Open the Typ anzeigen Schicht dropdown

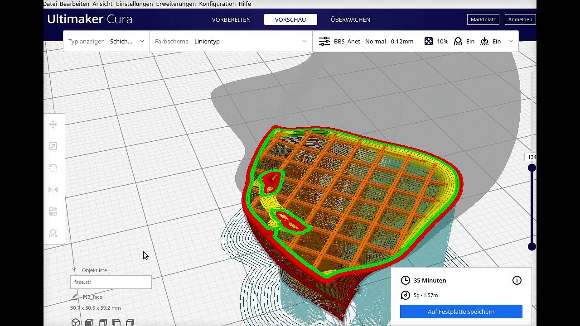click(106, 41)
